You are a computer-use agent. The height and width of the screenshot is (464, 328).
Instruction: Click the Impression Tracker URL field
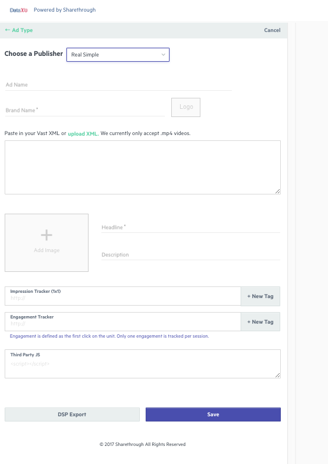pos(123,296)
